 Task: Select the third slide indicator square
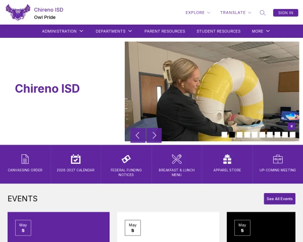point(239,135)
